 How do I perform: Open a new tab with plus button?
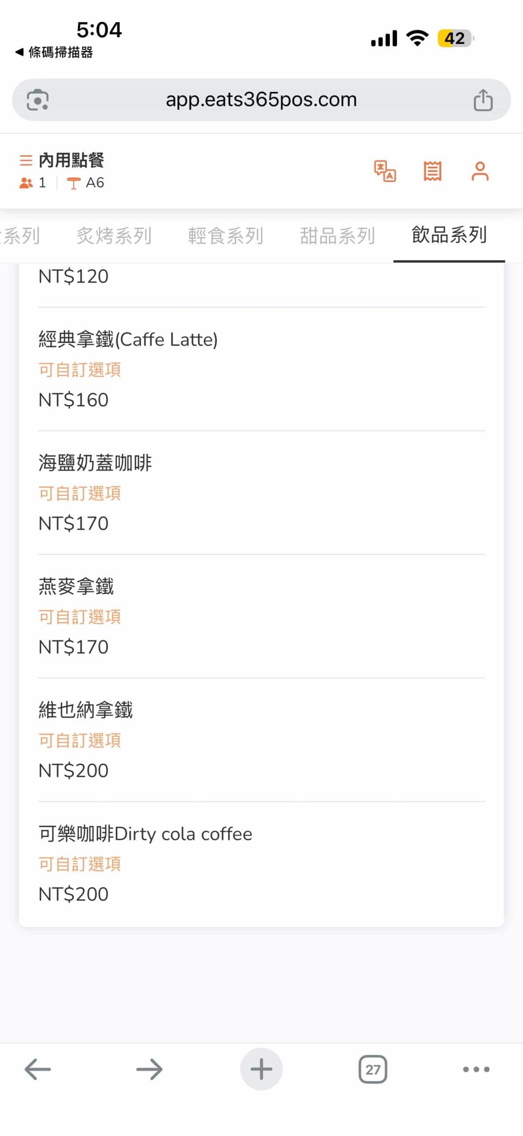261,1069
